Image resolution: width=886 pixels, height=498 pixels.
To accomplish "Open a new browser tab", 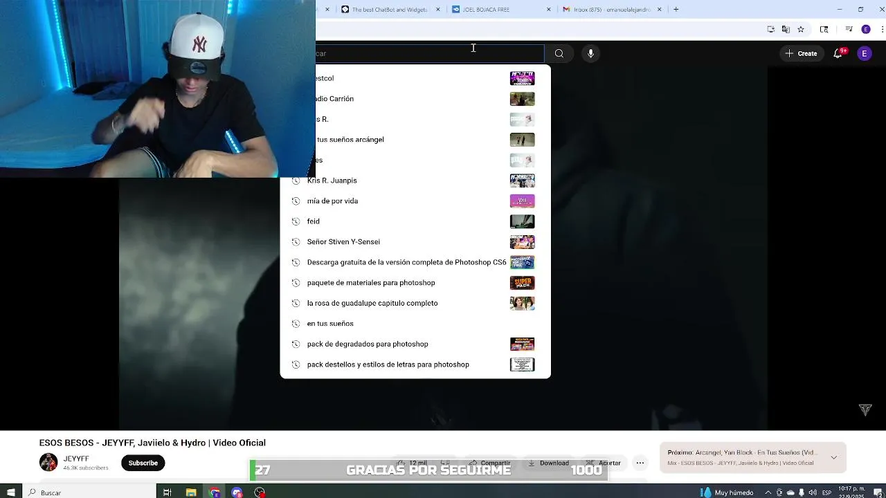I will pos(676,10).
